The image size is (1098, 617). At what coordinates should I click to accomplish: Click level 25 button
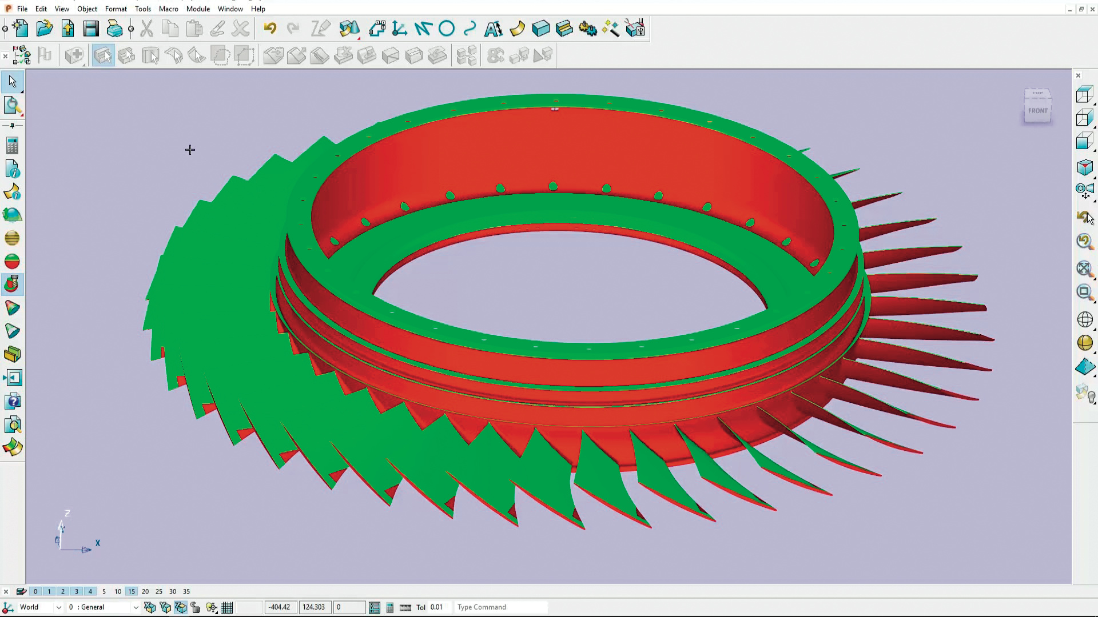(159, 591)
